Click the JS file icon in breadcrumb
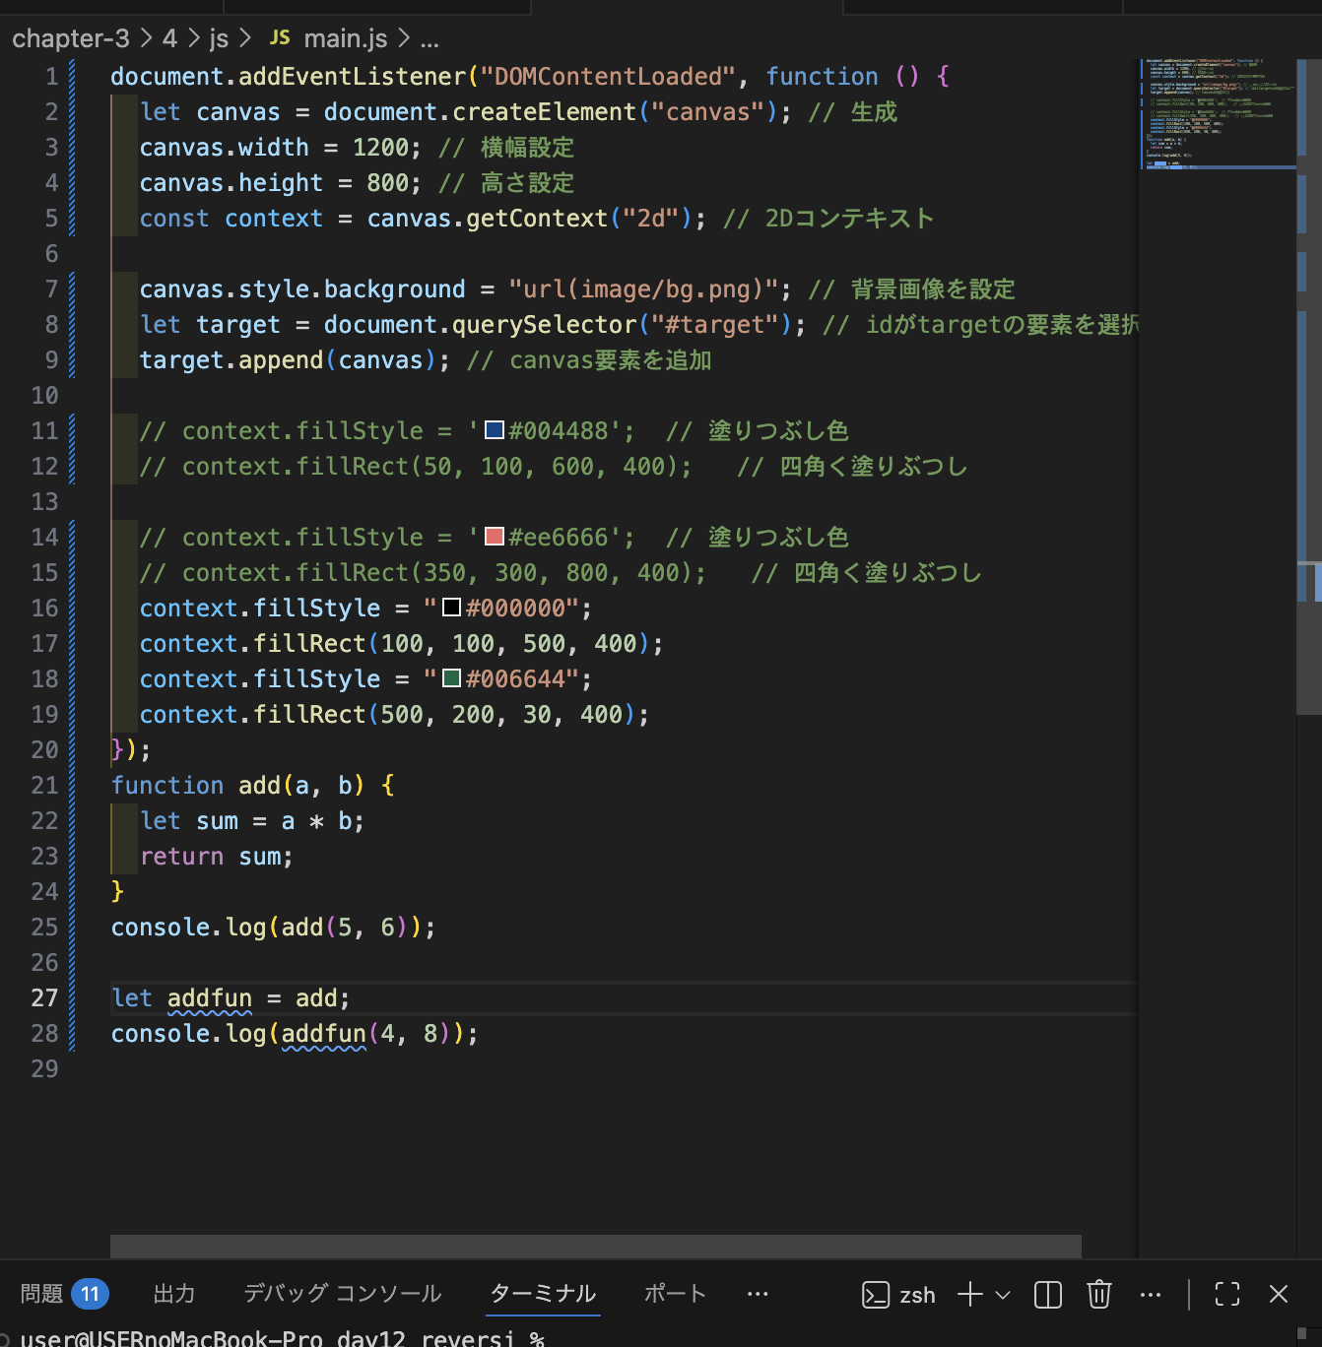 coord(280,37)
